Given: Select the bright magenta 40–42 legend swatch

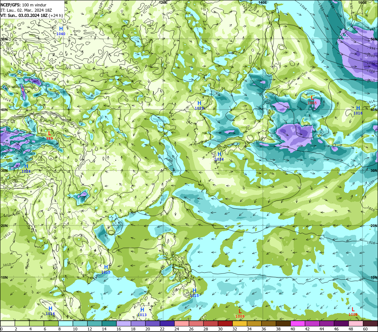Looking at the screenshot, I should [298, 323].
